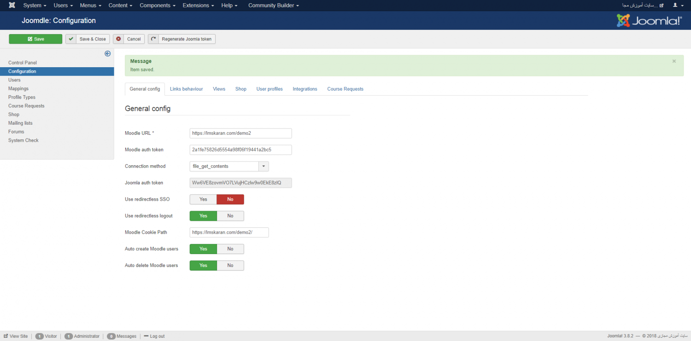This screenshot has width=691, height=341.
Task: Click the Save & Close button
Action: click(88, 39)
